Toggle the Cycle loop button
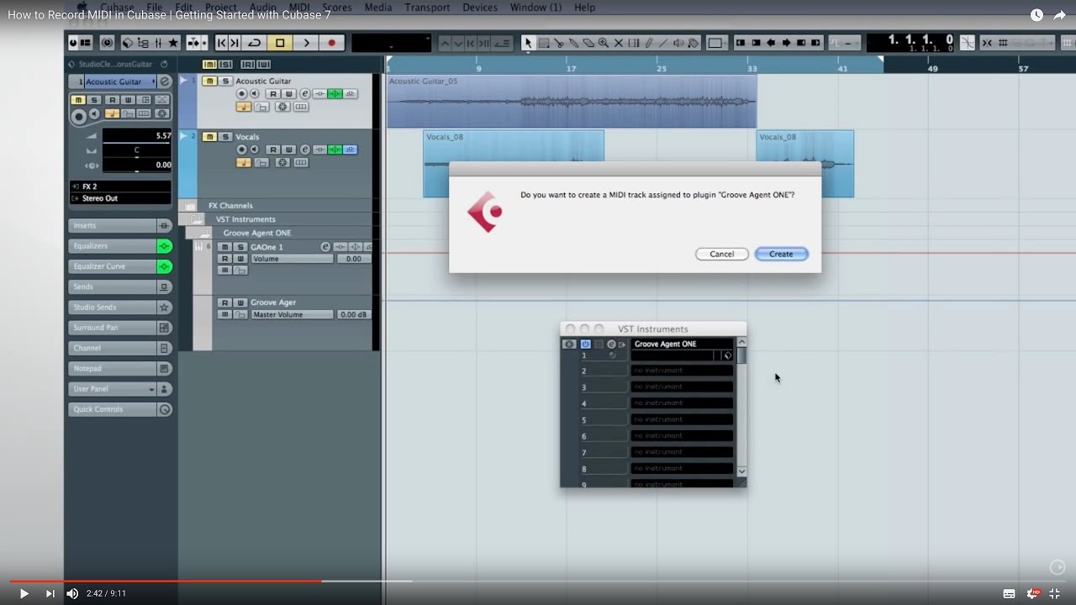The image size is (1076, 605). click(254, 43)
